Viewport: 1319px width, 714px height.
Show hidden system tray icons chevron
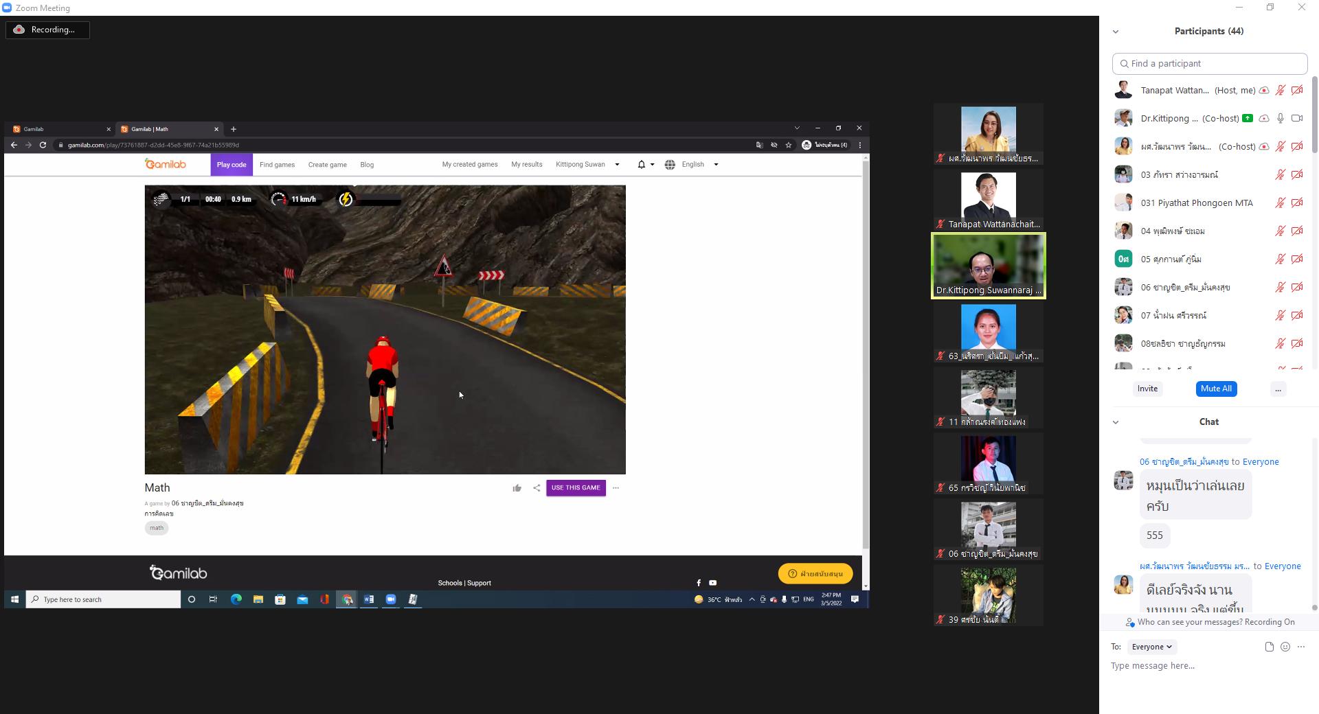click(752, 599)
